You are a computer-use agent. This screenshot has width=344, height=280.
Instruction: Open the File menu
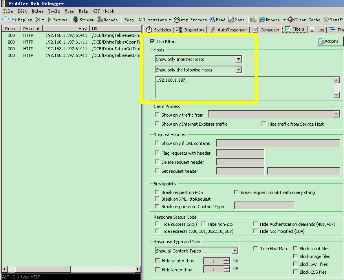click(x=8, y=11)
